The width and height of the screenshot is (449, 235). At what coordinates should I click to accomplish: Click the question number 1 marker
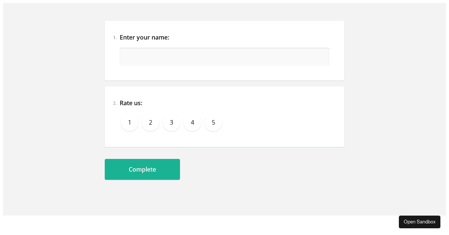(114, 37)
